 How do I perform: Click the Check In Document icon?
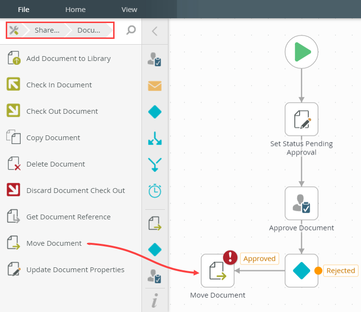click(13, 84)
